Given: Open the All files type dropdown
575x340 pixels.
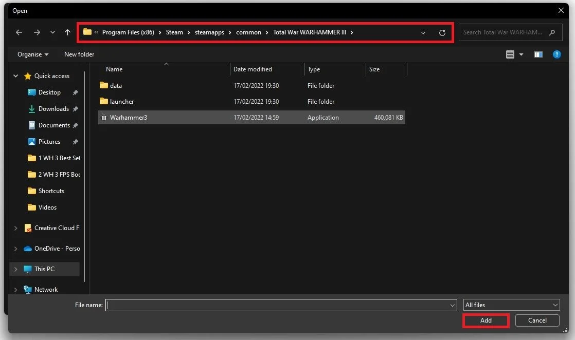Looking at the screenshot, I should [511, 305].
